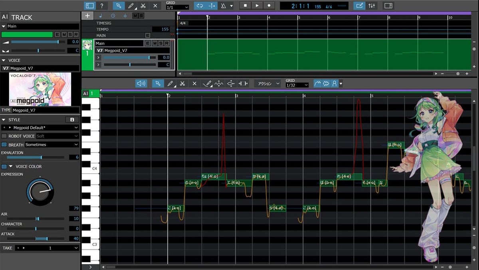Adjust the EXHALATION slider
This screenshot has width=479, height=270.
pos(33,157)
